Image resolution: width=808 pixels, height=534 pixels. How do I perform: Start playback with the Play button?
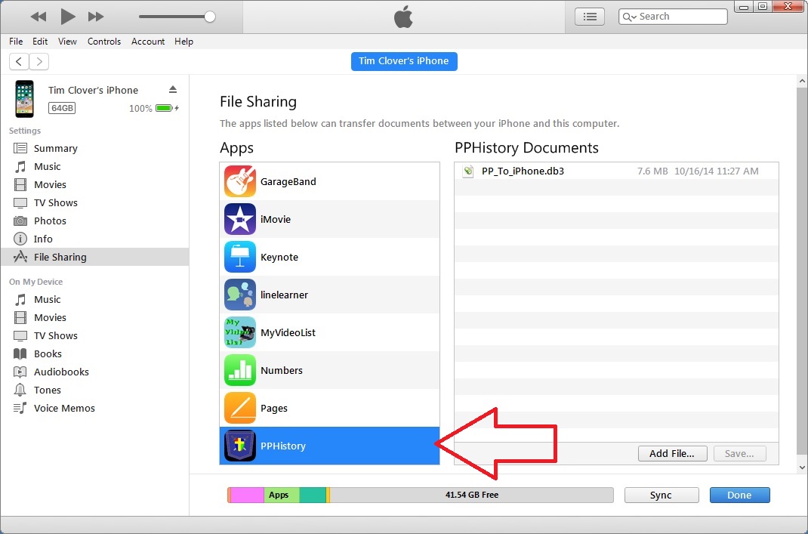coord(67,17)
